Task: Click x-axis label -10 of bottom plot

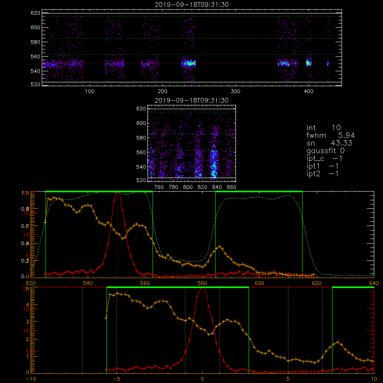Action: [x=31, y=379]
